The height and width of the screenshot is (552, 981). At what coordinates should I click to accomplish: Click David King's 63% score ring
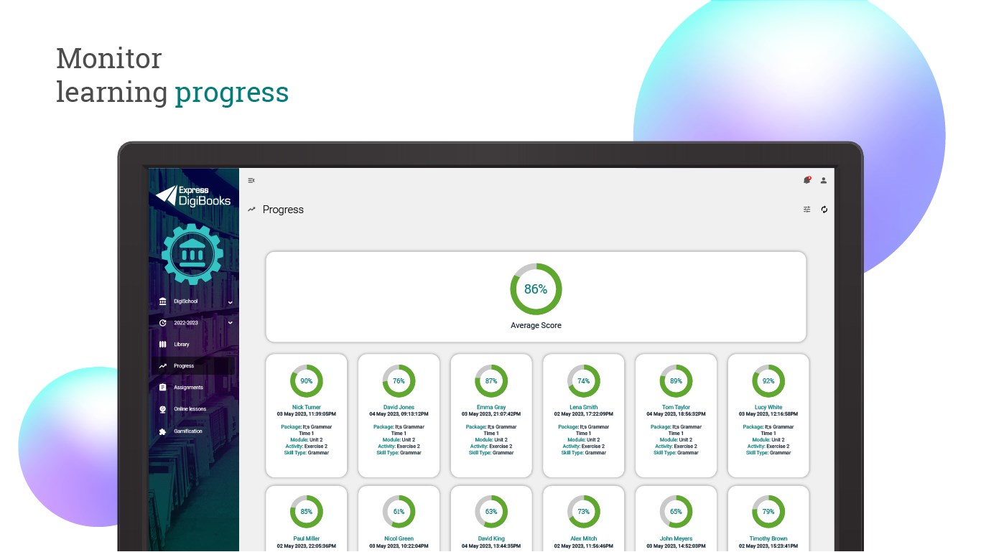tap(491, 513)
